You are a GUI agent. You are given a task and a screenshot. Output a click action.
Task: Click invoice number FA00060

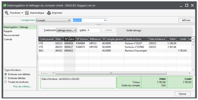pyautogui.click(x=81, y=43)
